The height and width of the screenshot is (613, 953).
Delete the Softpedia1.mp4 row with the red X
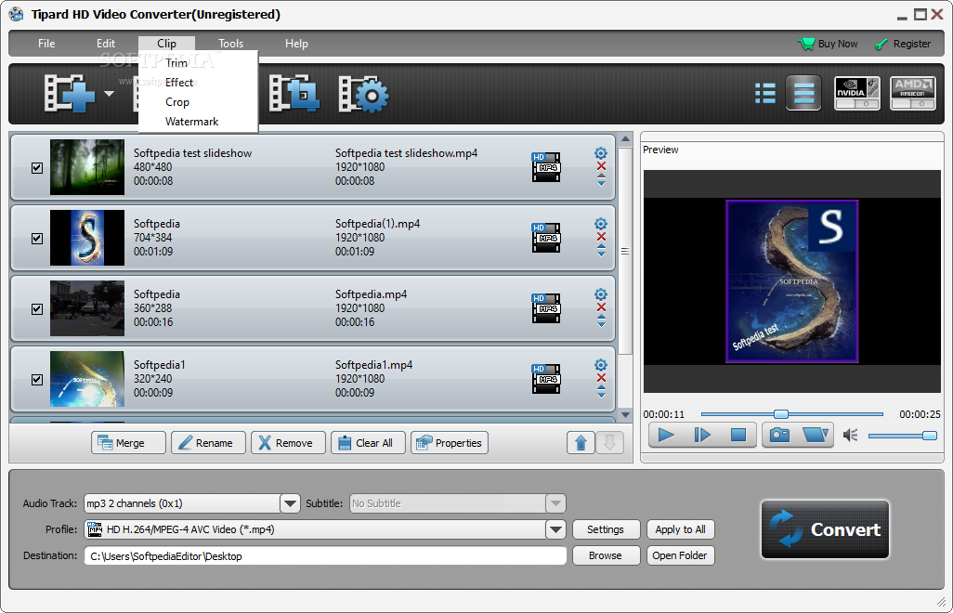tap(601, 378)
